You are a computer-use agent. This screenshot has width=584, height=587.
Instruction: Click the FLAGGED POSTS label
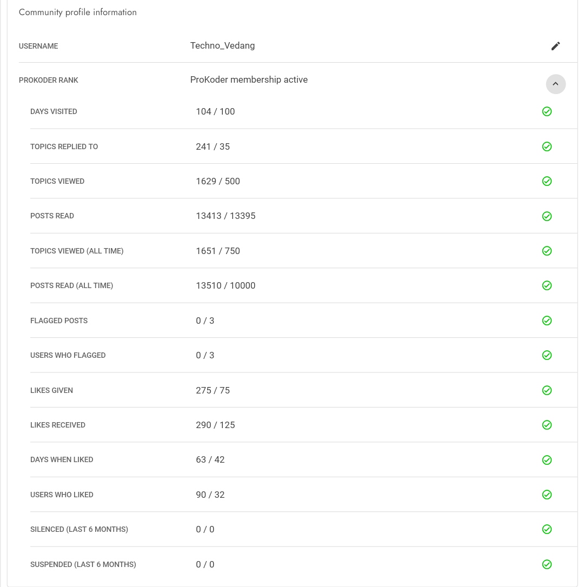point(59,321)
